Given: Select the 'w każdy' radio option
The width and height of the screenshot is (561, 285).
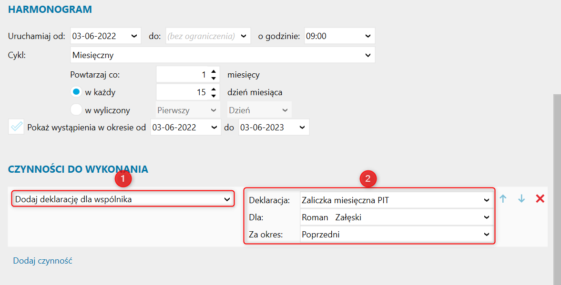Looking at the screenshot, I should tap(76, 92).
